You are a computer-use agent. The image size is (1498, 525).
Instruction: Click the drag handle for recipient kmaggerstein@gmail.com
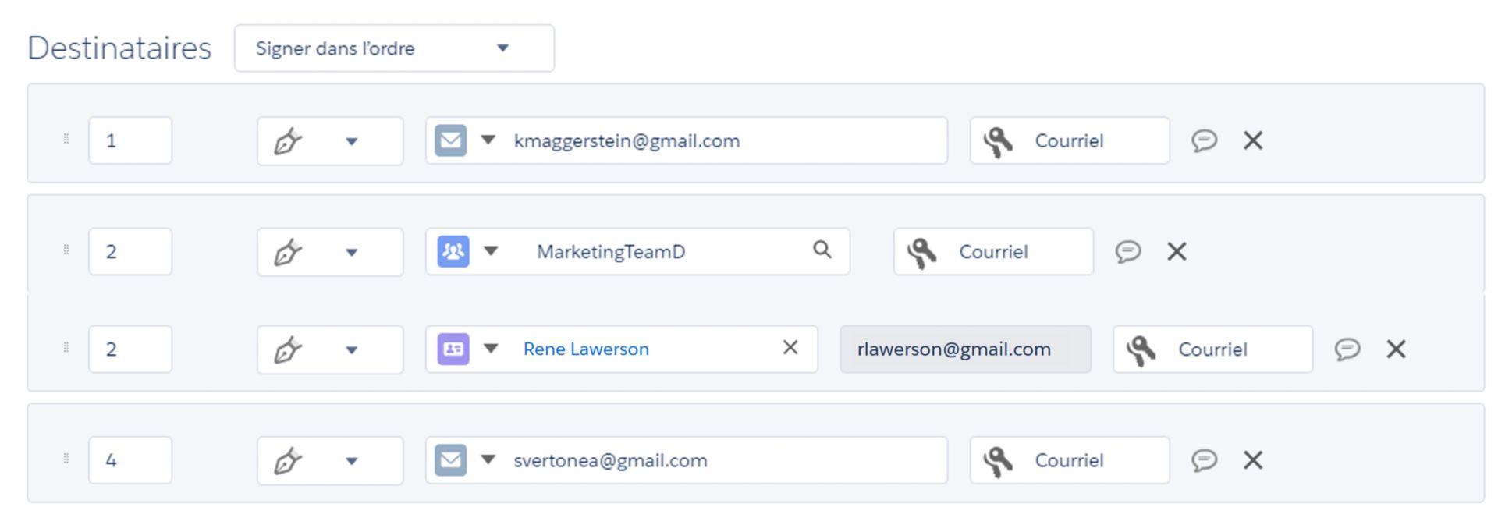point(66,139)
